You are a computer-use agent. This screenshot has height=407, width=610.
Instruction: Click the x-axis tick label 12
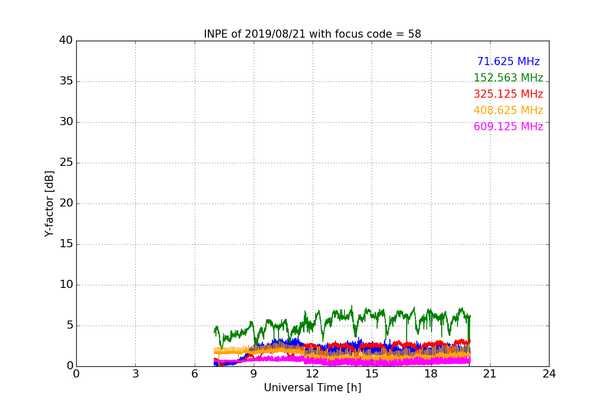pyautogui.click(x=313, y=373)
